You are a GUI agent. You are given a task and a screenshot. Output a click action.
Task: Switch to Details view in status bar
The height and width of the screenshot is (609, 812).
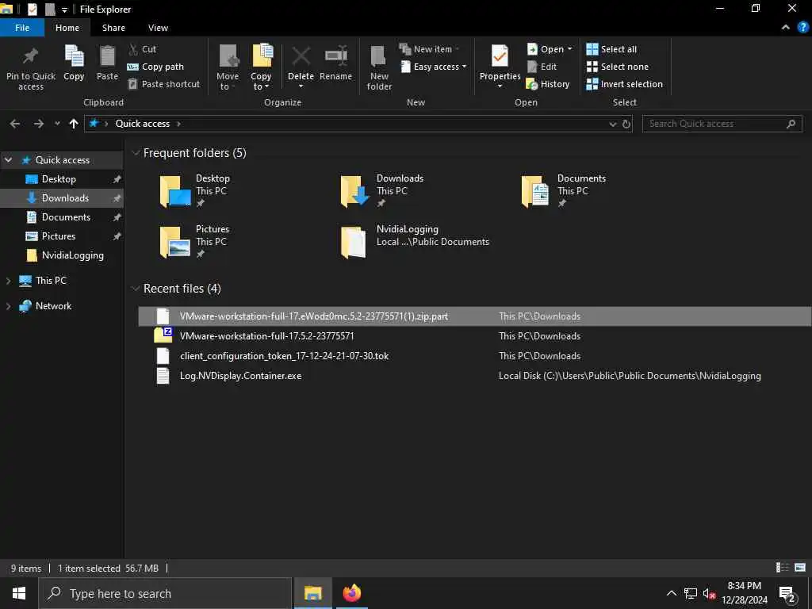click(x=782, y=568)
